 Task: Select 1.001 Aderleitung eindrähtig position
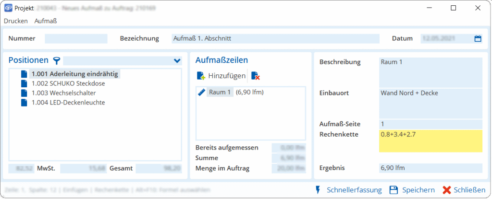click(74, 74)
